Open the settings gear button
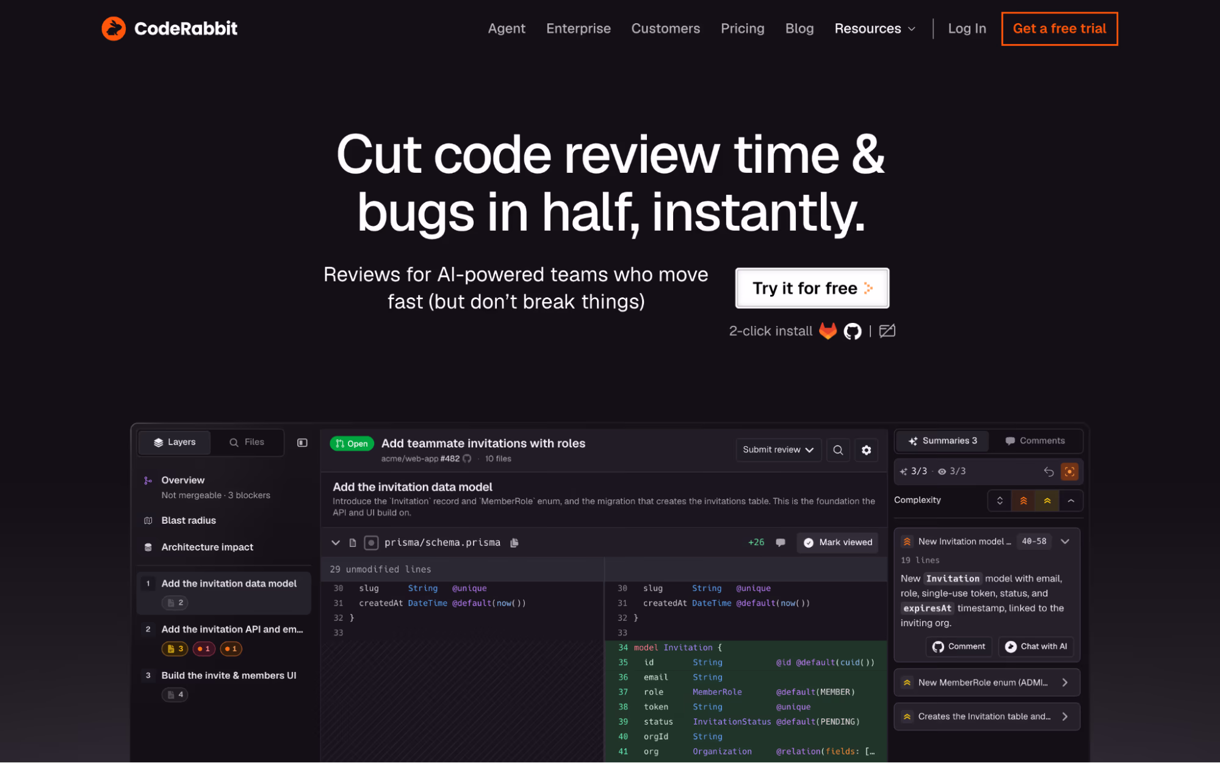Viewport: 1220px width, 763px height. click(866, 450)
